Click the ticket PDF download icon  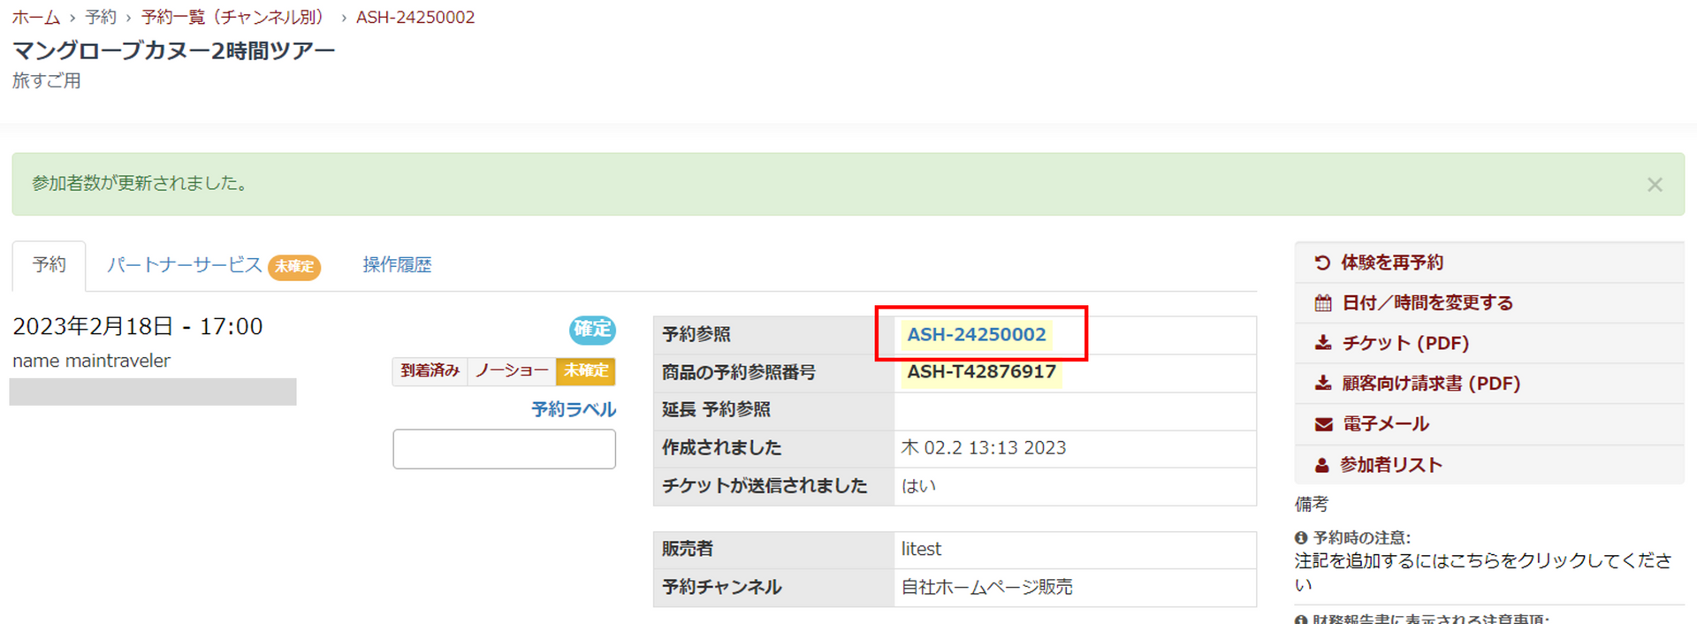point(1322,343)
